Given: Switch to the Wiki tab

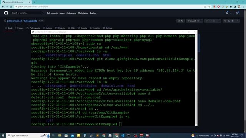Looking at the screenshot, I should coord(71,28).
